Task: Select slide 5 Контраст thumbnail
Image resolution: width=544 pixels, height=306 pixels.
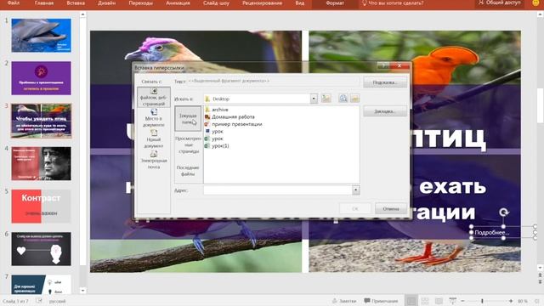Action: pyautogui.click(x=41, y=206)
